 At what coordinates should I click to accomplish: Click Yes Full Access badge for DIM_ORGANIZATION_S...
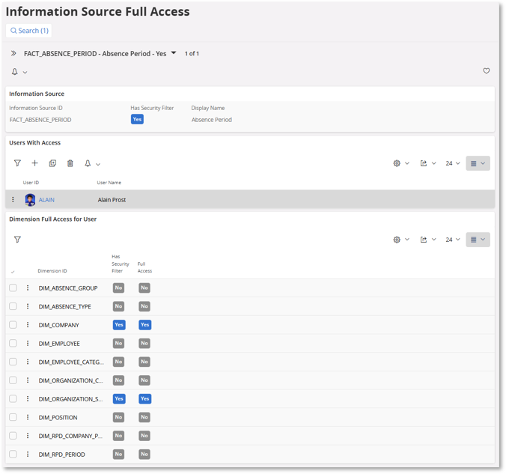pyautogui.click(x=145, y=398)
